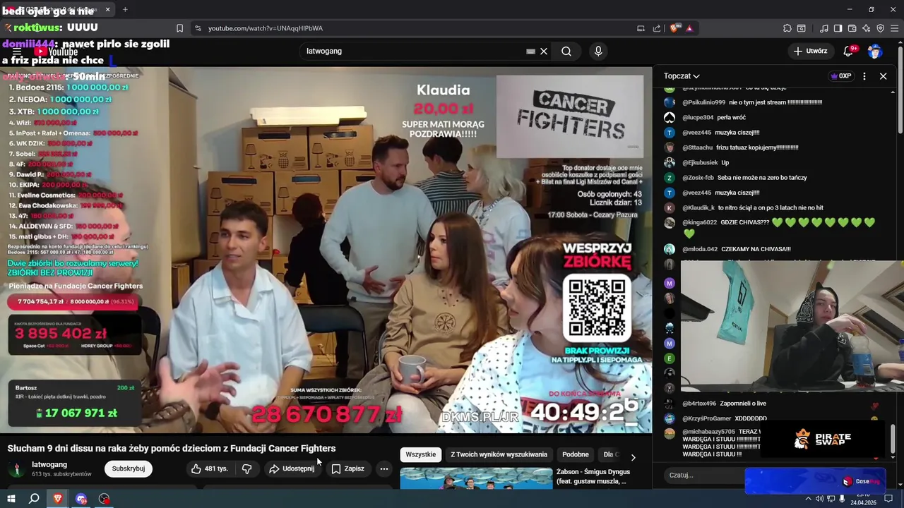
Task: Open a new browser tab
Action: tap(125, 10)
